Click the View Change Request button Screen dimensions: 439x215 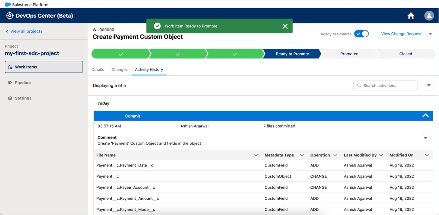(401, 34)
